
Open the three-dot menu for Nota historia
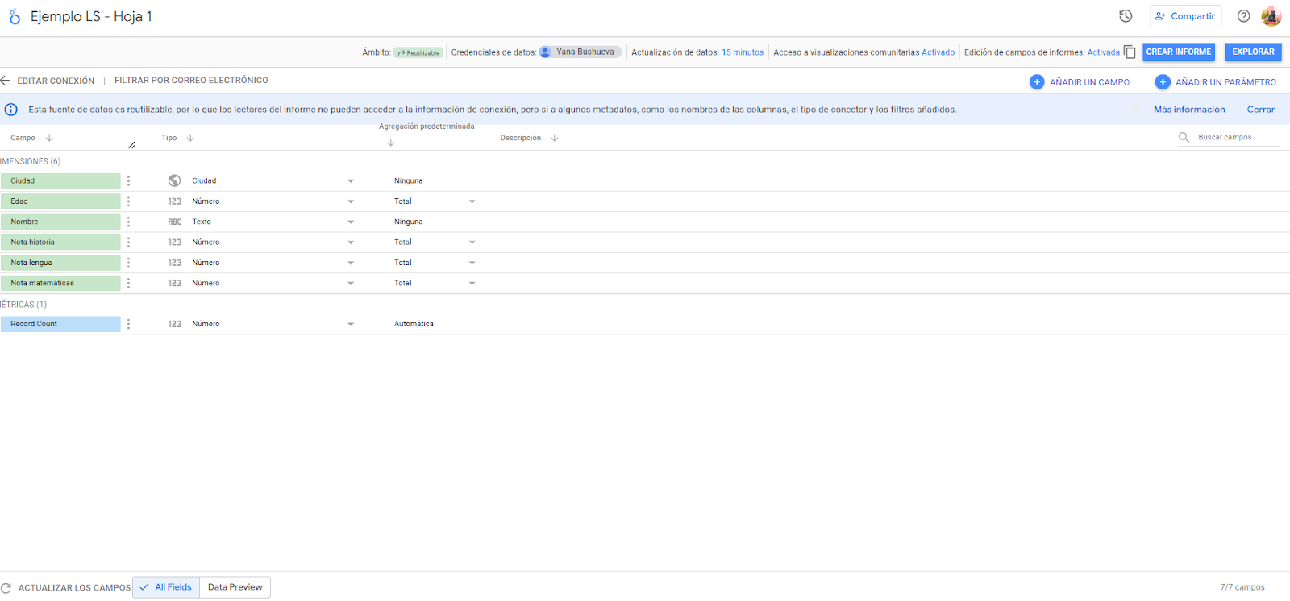coord(128,242)
